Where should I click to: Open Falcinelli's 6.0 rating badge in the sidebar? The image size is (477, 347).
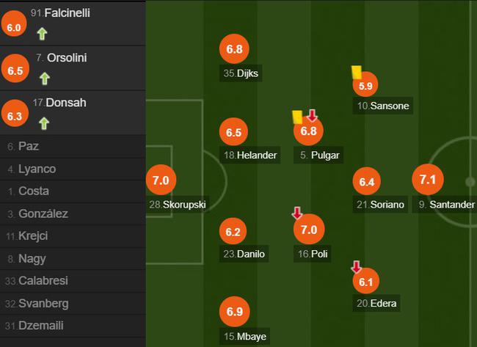13,28
